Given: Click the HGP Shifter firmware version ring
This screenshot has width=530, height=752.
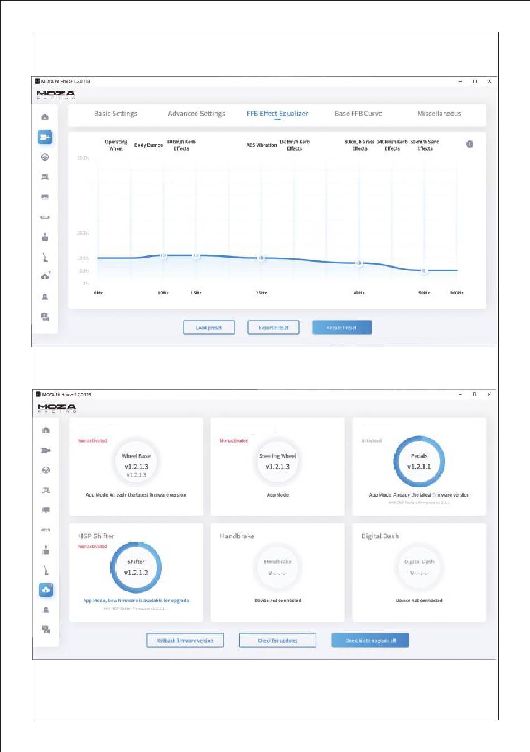Looking at the screenshot, I should [136, 567].
